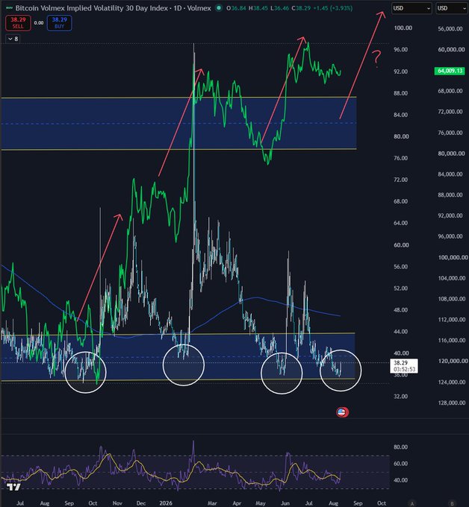Click the Dec label on the time axis
This screenshot has height=507, width=469.
pyautogui.click(x=141, y=503)
